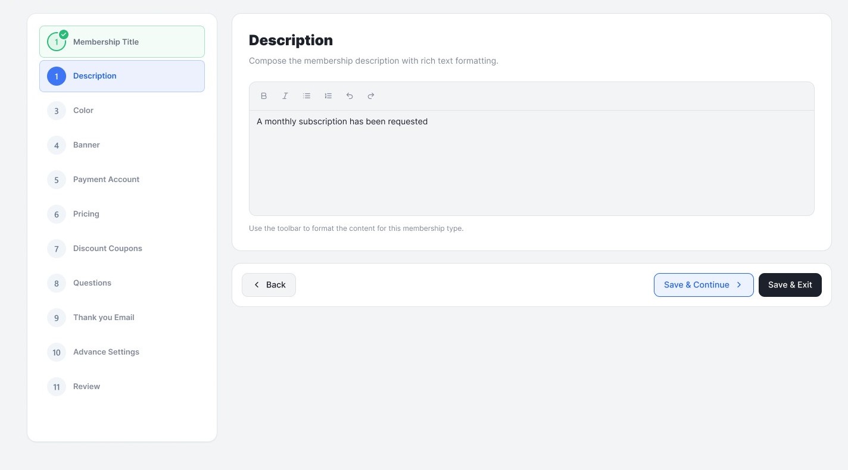This screenshot has height=470, width=848.
Task: Redo the last edit
Action: [371, 96]
